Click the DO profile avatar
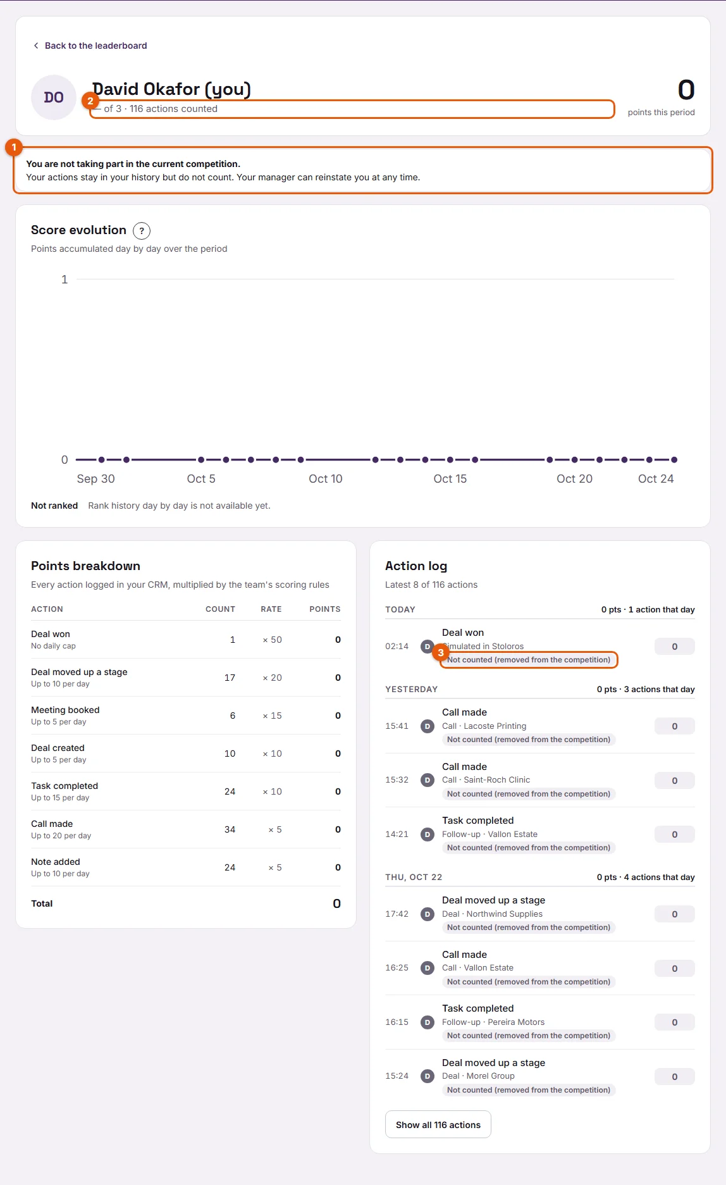Screen dimensions: 726x1185 pos(54,97)
